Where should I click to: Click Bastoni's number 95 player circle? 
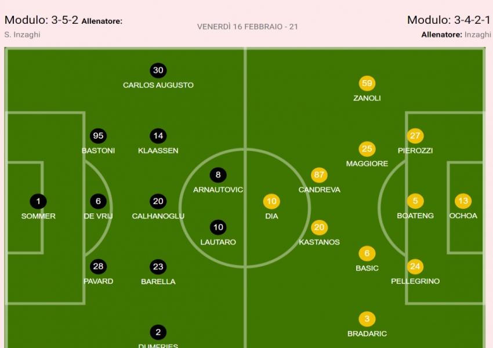tap(98, 136)
